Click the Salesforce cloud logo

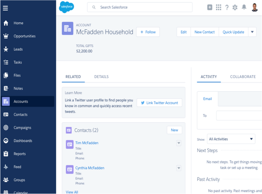click(x=66, y=7)
